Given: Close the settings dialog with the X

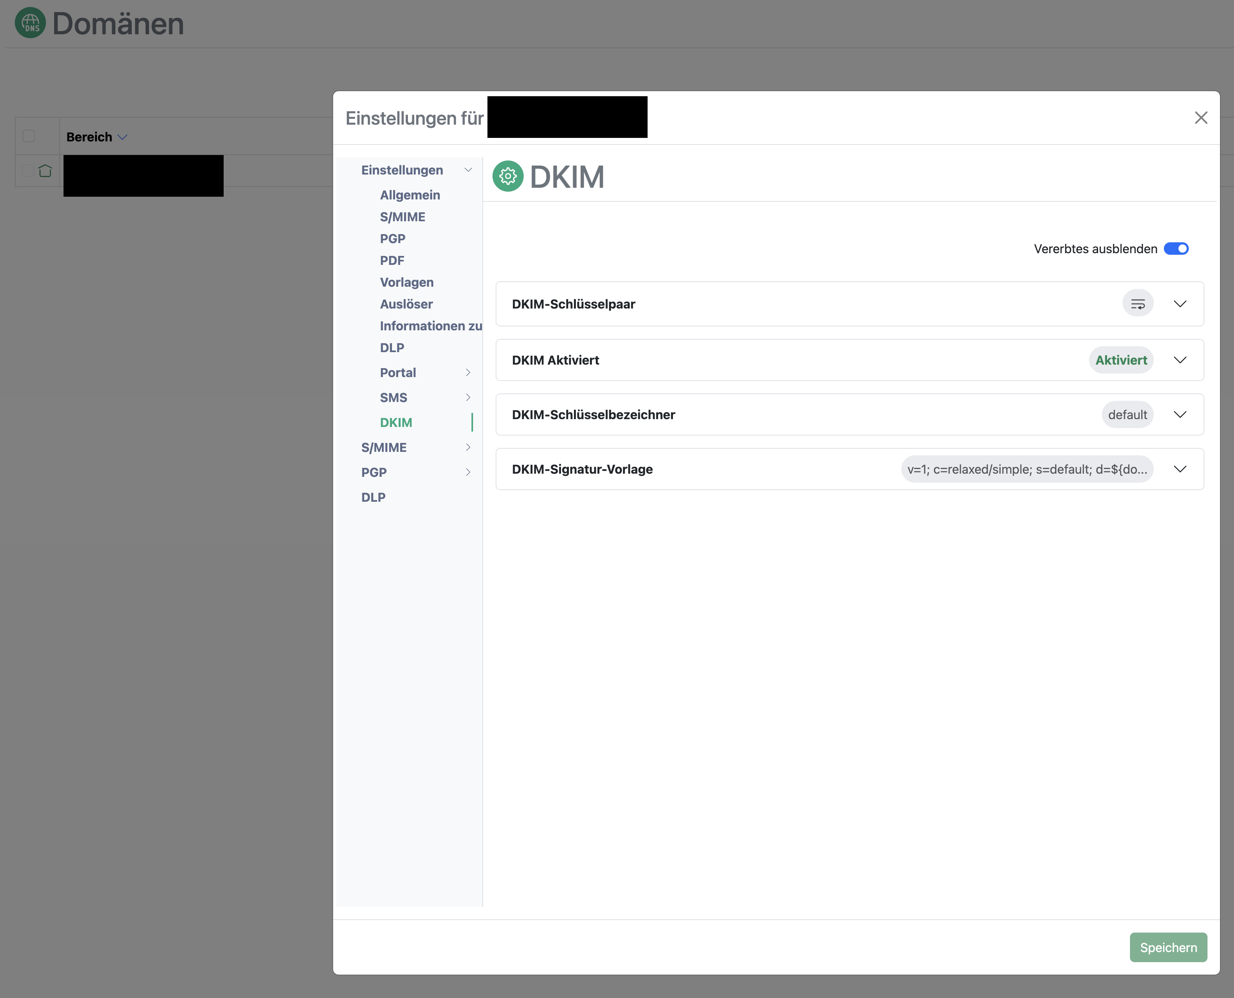Looking at the screenshot, I should coord(1200,118).
